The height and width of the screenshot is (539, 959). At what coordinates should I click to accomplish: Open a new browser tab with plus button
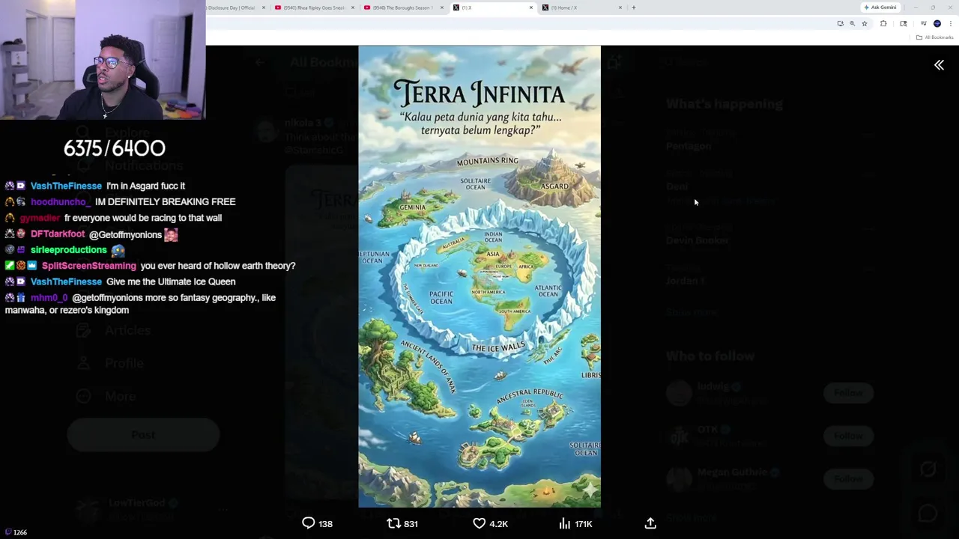(x=633, y=7)
